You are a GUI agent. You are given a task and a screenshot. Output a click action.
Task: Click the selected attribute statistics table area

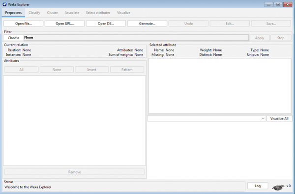pyautogui.click(x=220, y=86)
